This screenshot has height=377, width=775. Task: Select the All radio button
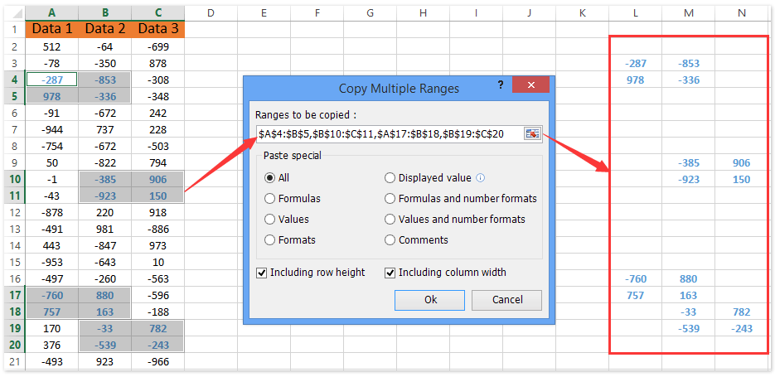tap(270, 178)
